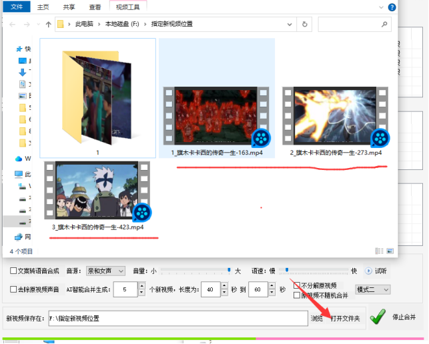
Task: Click file name 3_旗木卡卡西的传奇一生-423.mp4 label
Action: click(x=97, y=227)
